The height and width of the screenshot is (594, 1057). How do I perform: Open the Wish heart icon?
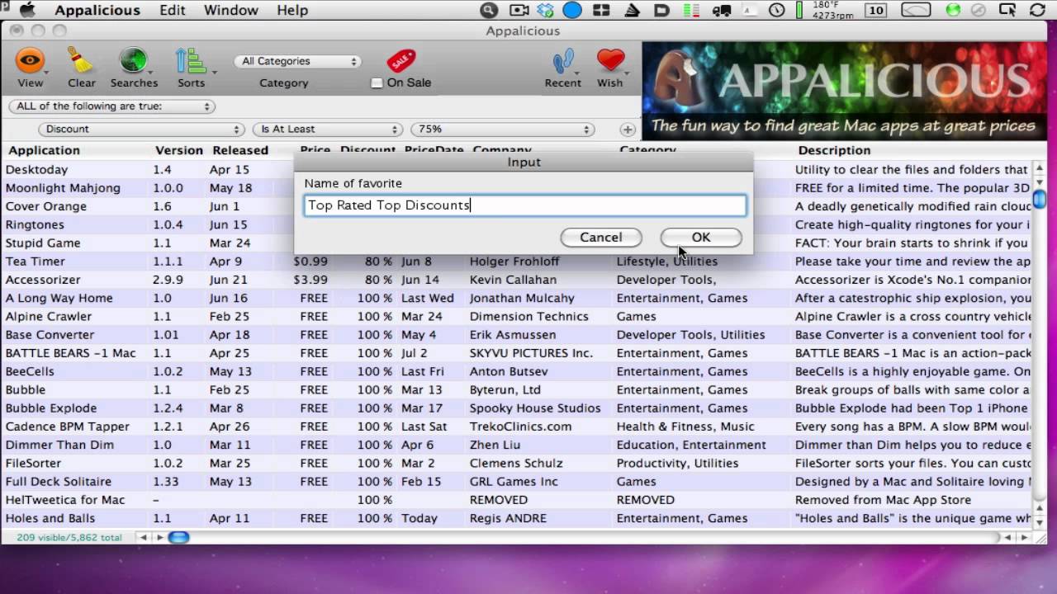click(610, 60)
